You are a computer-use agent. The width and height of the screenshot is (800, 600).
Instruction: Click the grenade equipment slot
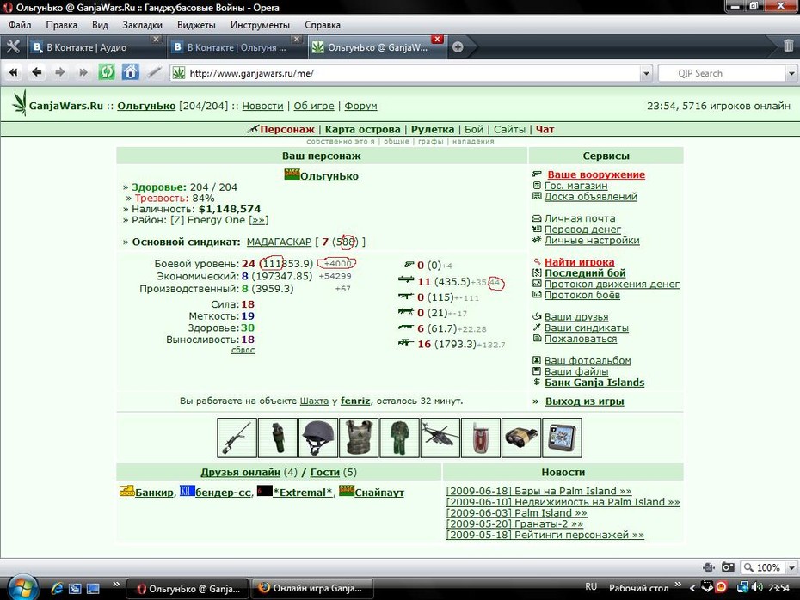click(278, 438)
